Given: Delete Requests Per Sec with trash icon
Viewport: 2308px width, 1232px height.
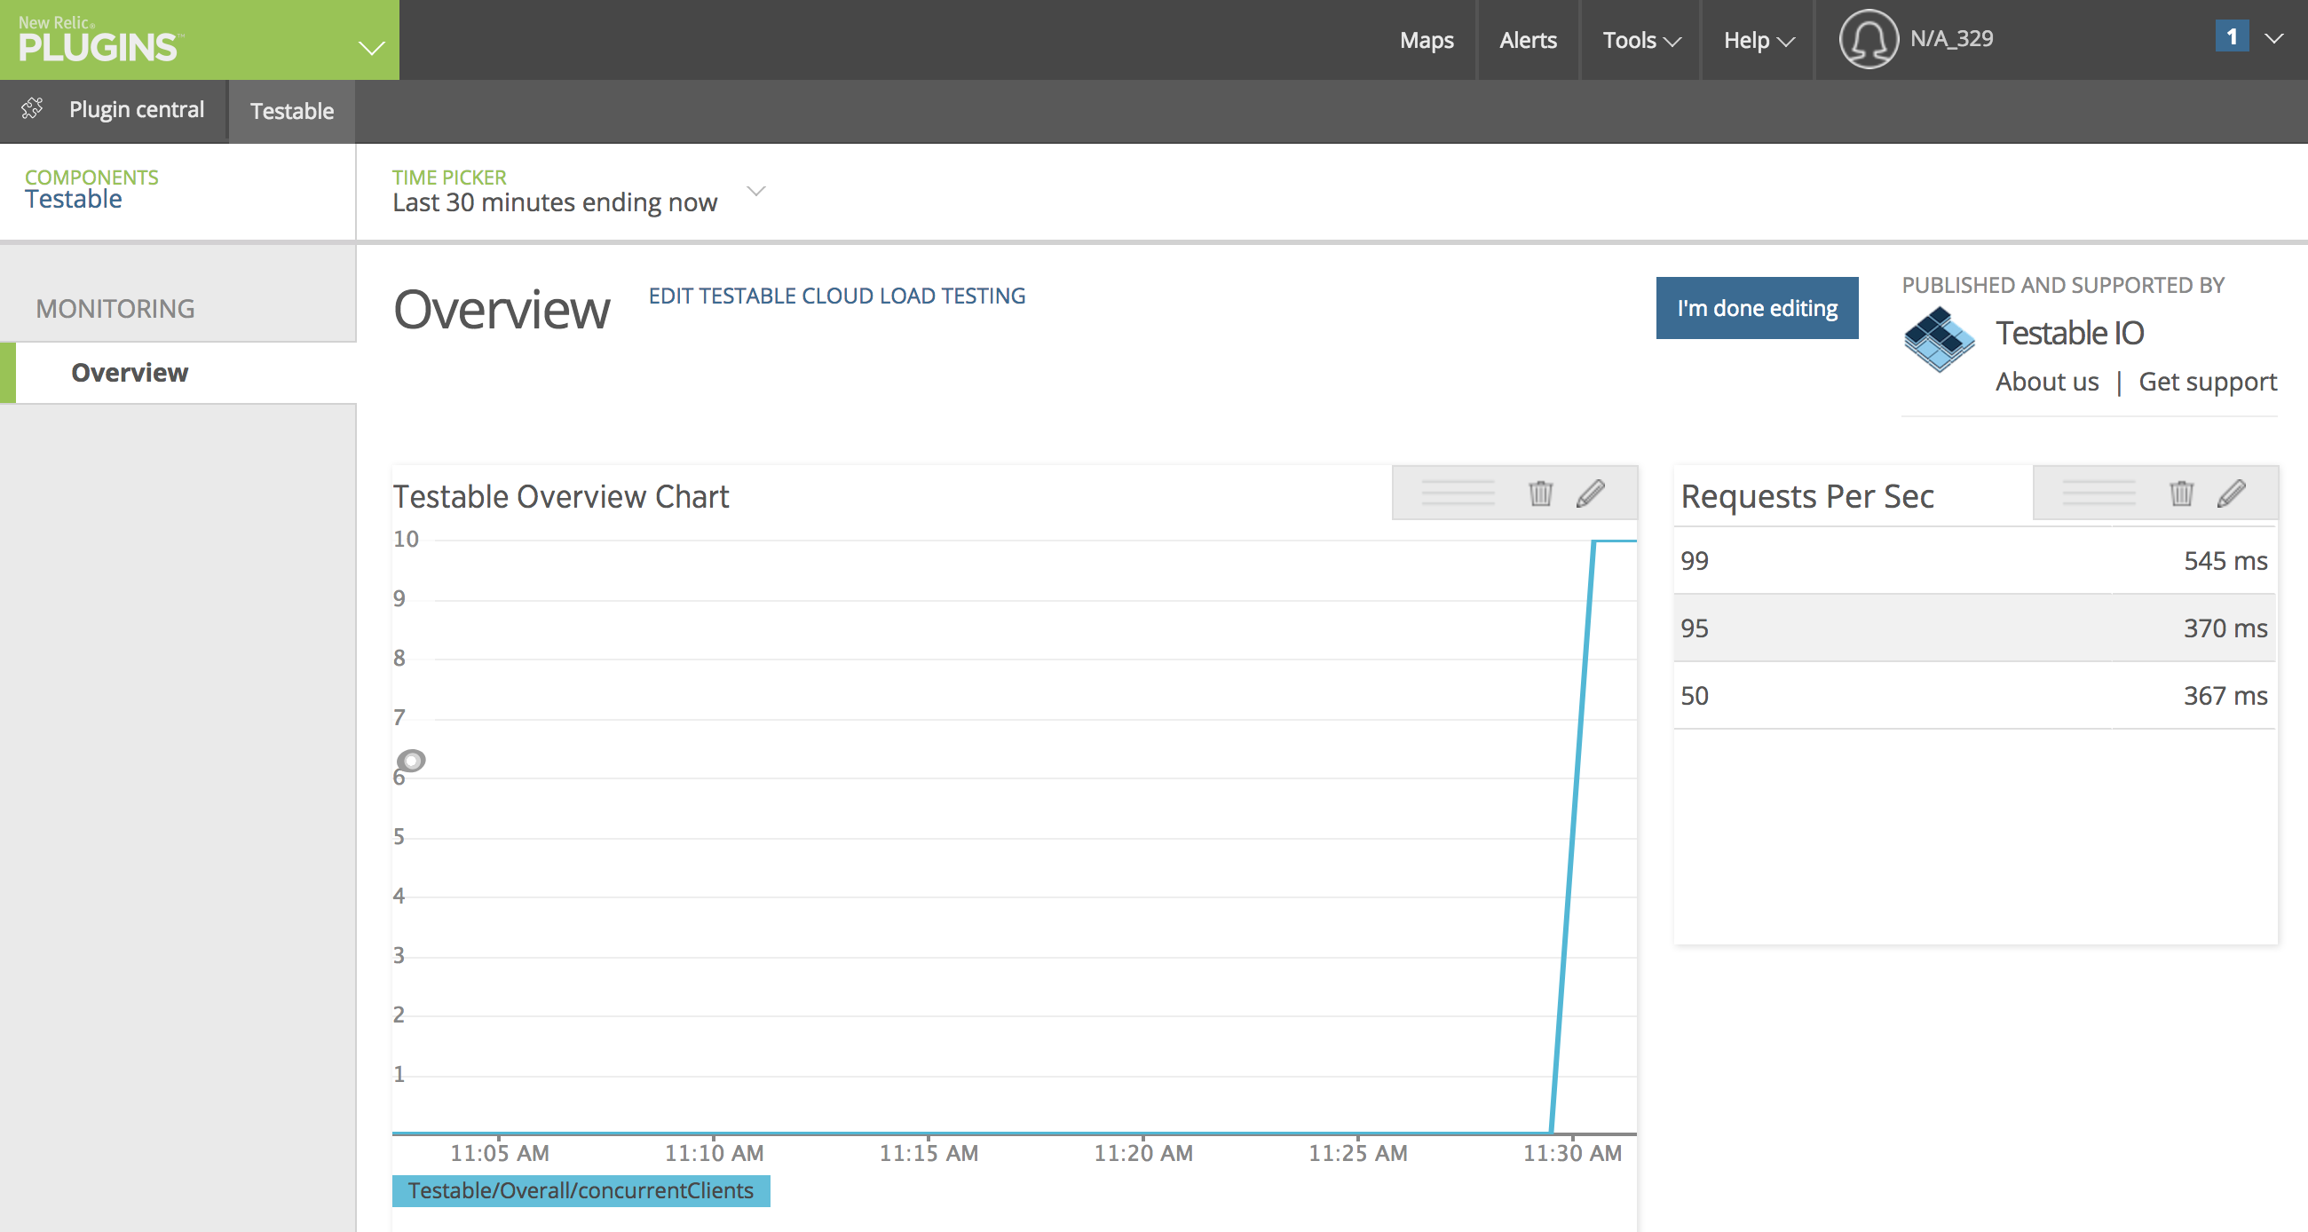Looking at the screenshot, I should [2181, 493].
